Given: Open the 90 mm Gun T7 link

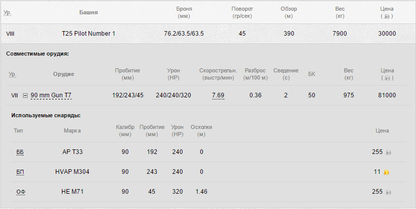Looking at the screenshot, I should coord(51,95).
